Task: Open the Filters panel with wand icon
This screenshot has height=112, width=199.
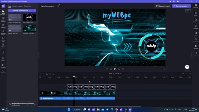Action: point(196,27)
